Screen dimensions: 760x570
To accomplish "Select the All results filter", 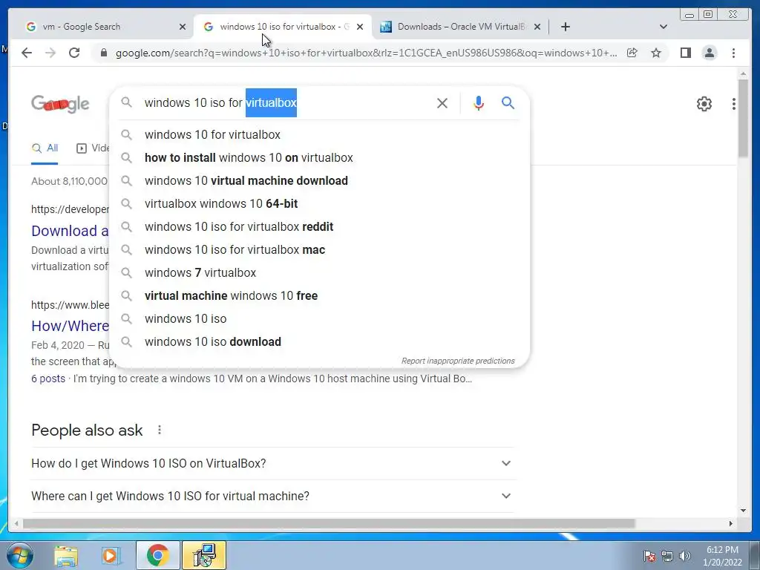I will click(x=45, y=148).
